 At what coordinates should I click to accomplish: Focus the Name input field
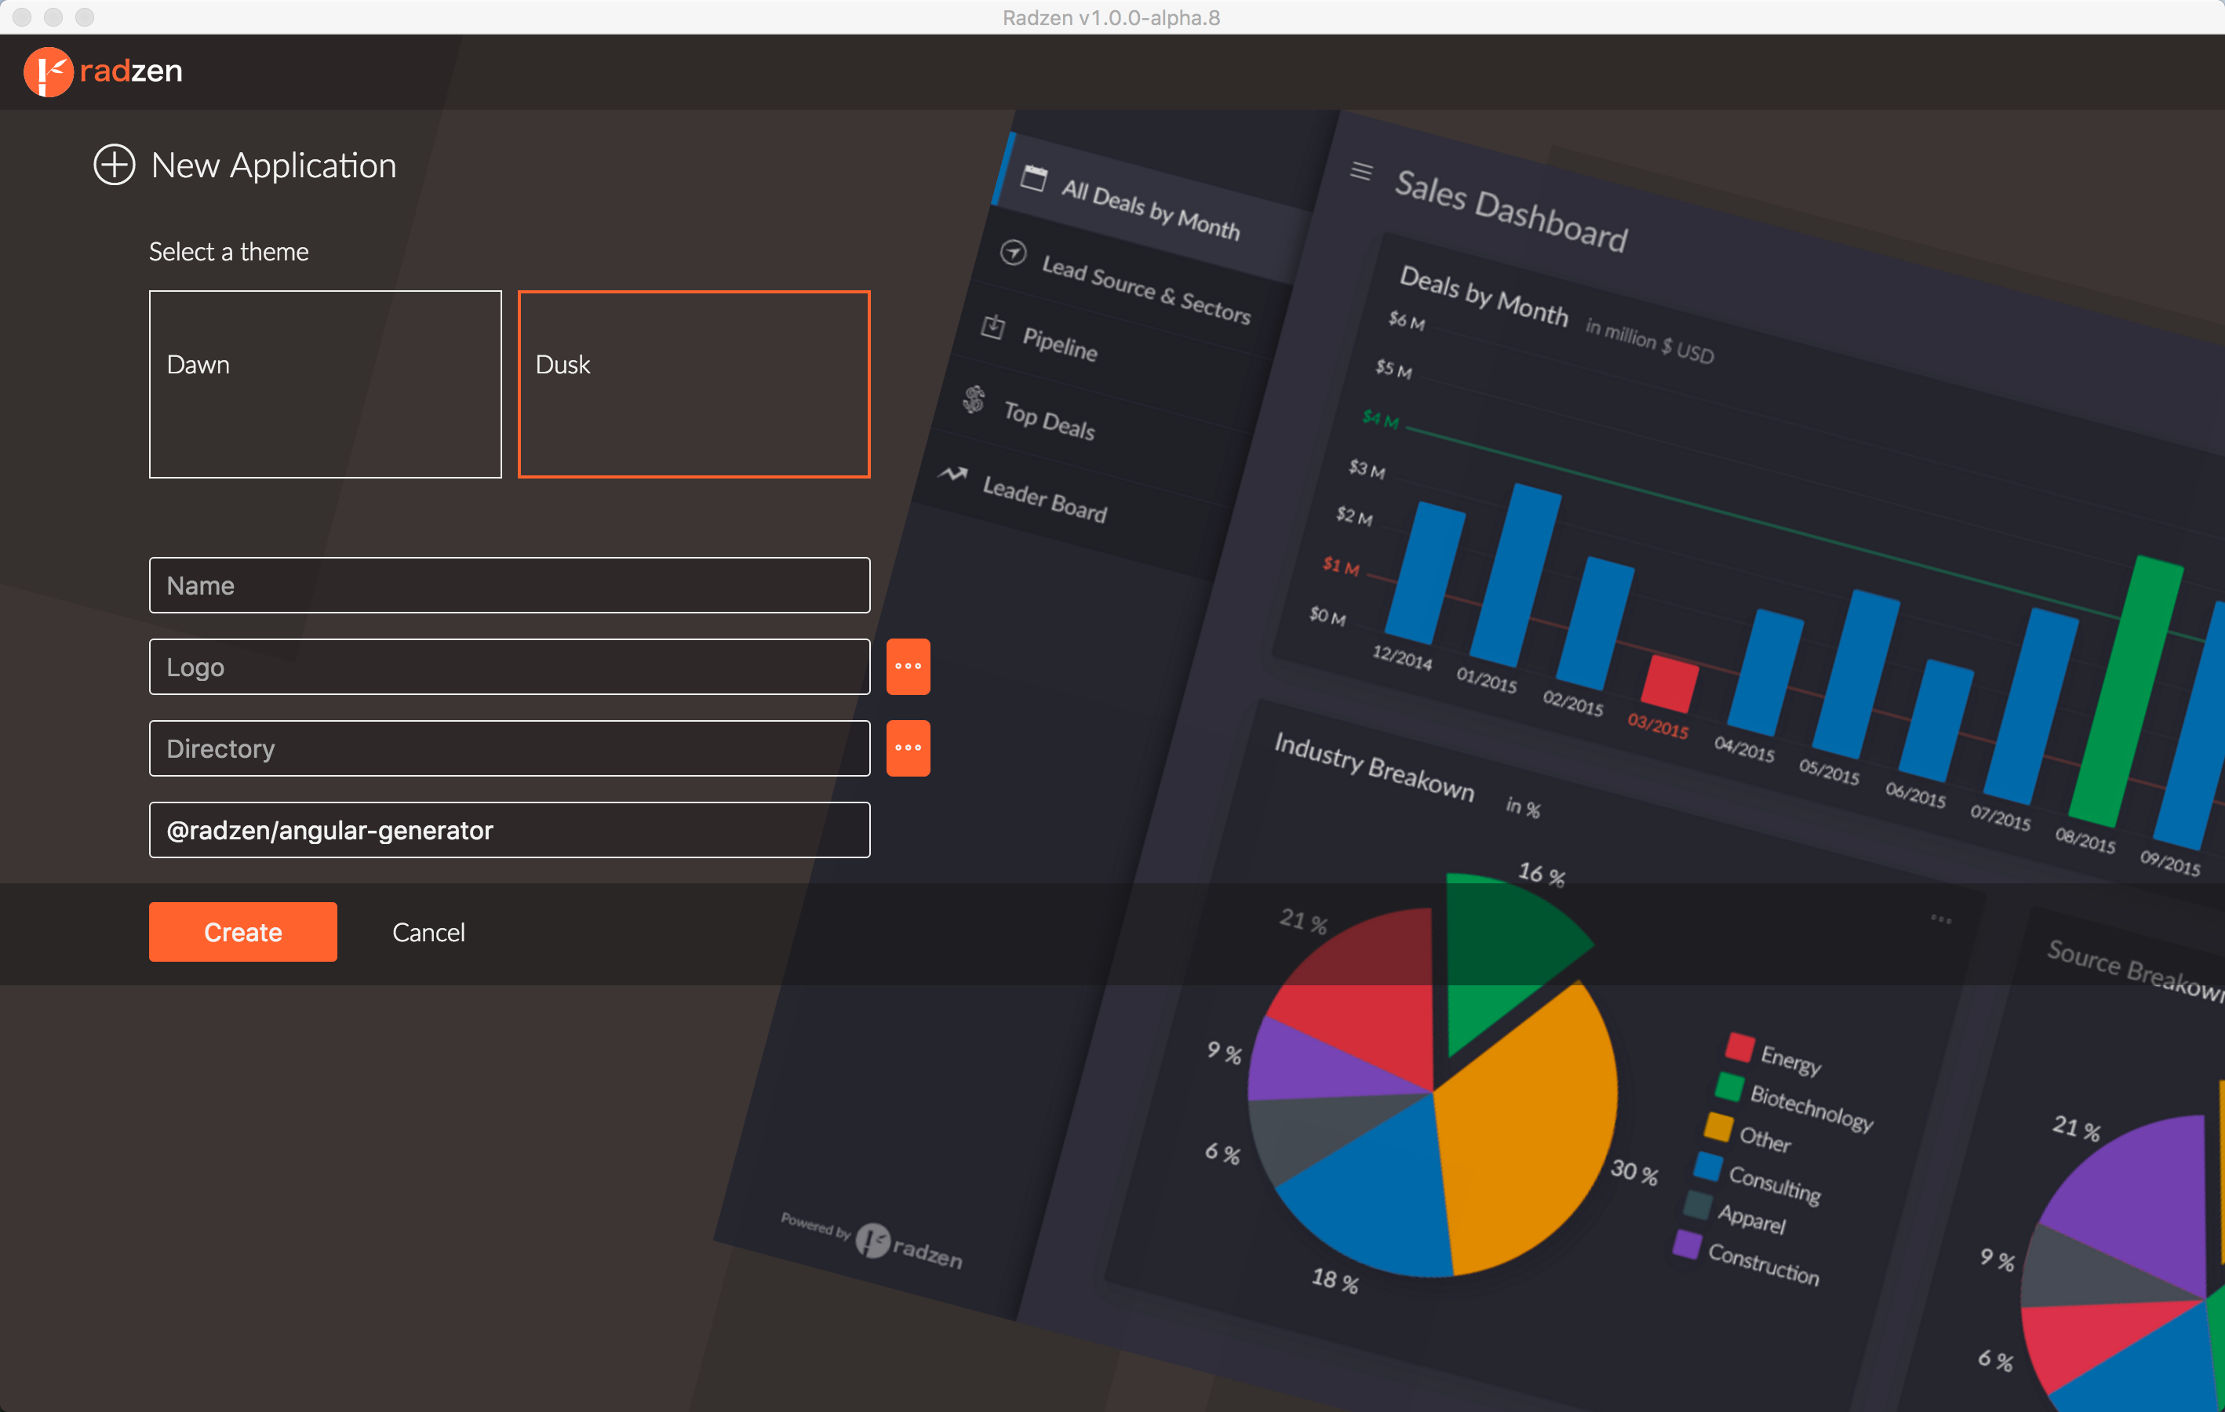click(x=509, y=585)
